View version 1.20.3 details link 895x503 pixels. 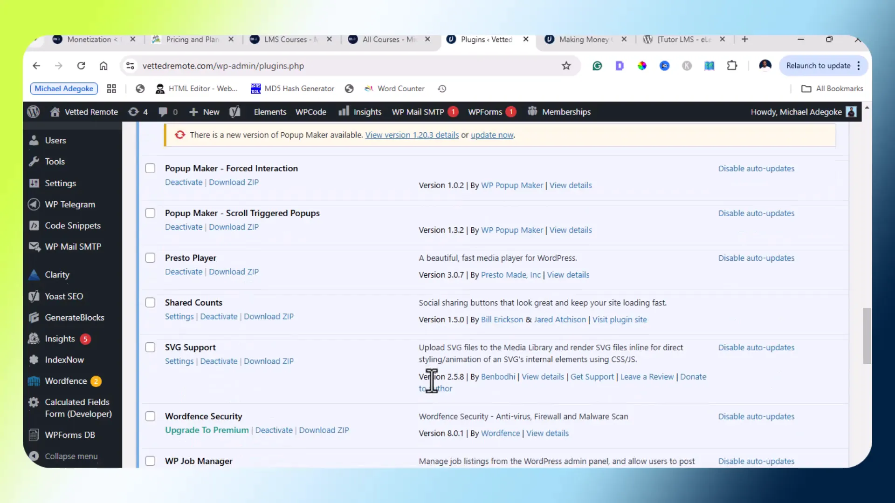click(412, 135)
